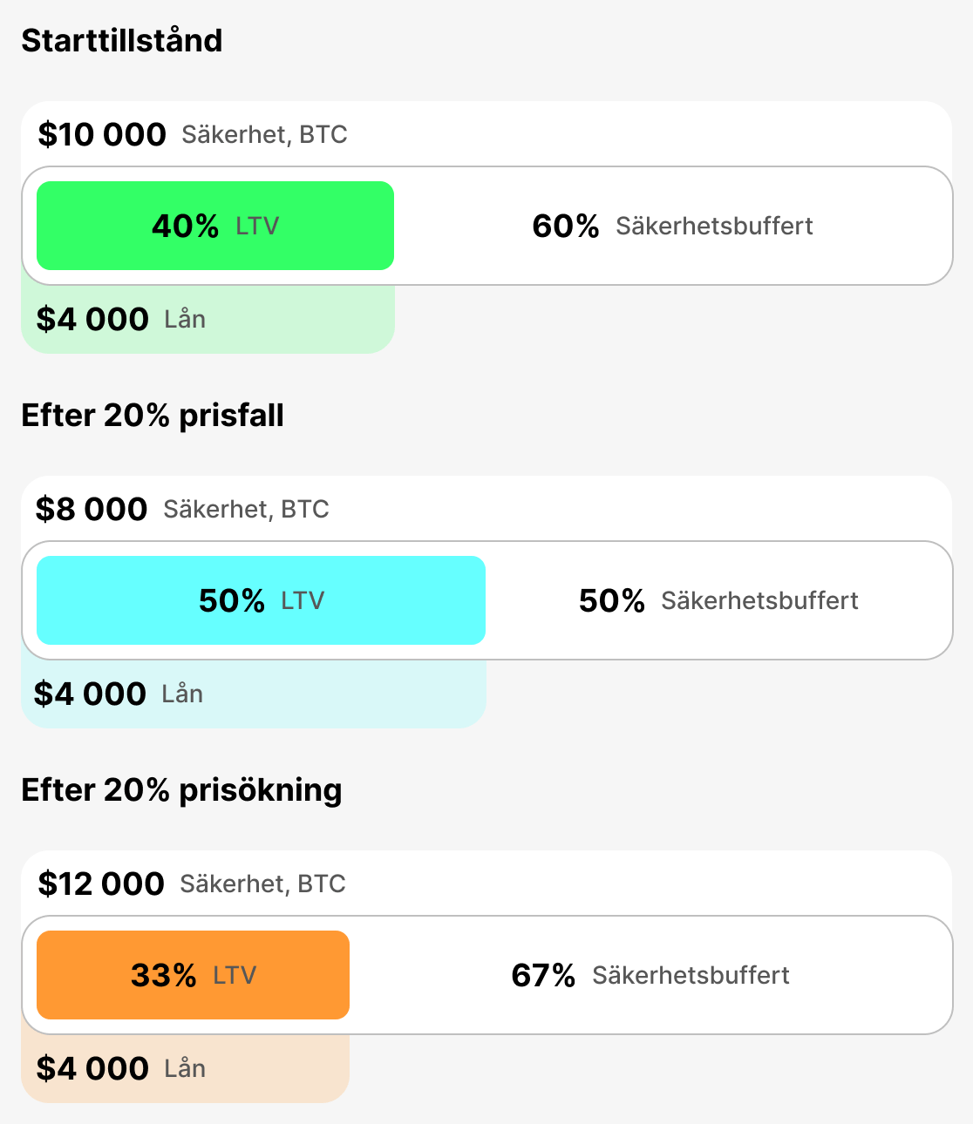Click the 67% Säkerhetsbuffert label
The width and height of the screenshot is (973, 1124).
click(x=650, y=975)
